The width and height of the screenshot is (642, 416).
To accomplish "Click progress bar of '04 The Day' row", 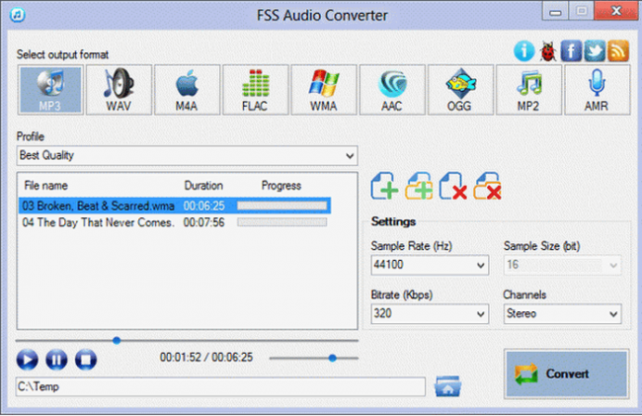I will 282,222.
